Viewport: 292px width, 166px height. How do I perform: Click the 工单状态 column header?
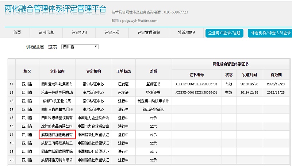pyautogui.click(x=123, y=71)
